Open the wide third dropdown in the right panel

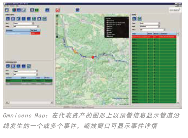point(152,30)
